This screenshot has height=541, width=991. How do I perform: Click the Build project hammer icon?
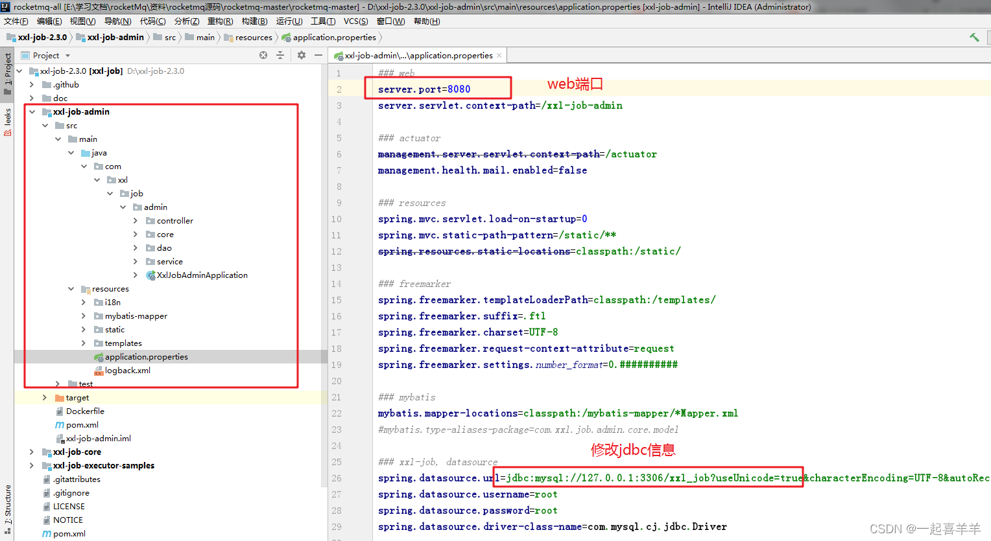974,38
